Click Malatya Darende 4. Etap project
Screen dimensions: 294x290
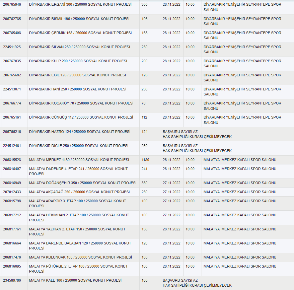coord(78,171)
